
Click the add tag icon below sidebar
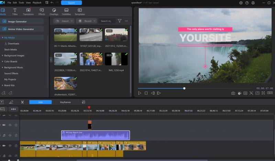[x=3, y=93]
